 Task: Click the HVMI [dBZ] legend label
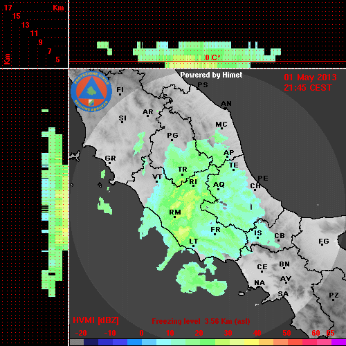(x=95, y=320)
